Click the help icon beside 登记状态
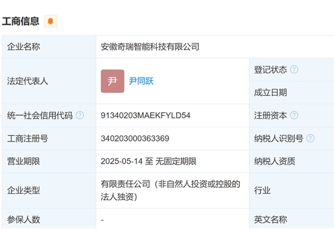 pos(294,70)
